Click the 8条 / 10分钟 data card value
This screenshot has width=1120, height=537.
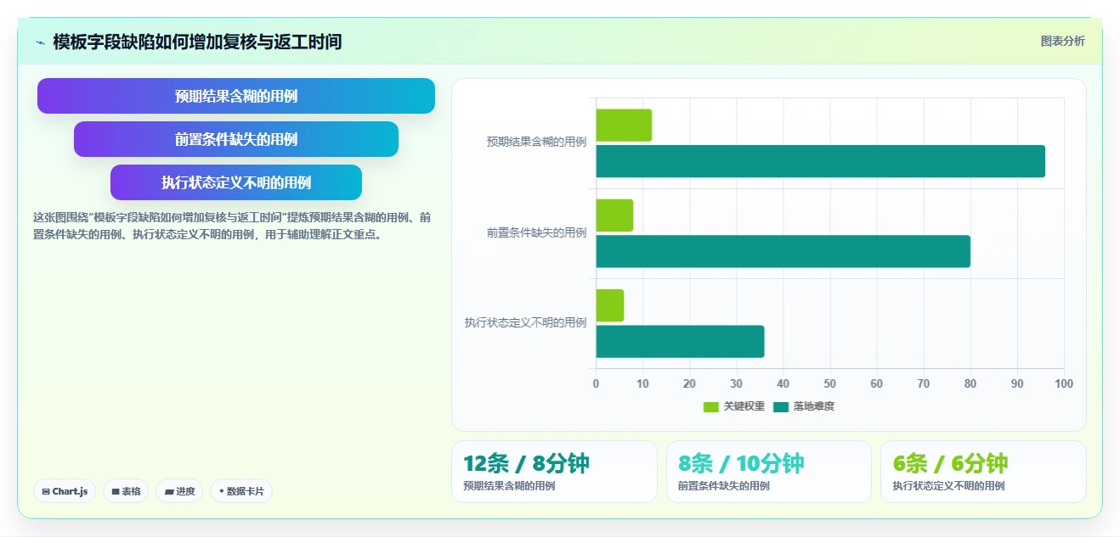pos(741,463)
